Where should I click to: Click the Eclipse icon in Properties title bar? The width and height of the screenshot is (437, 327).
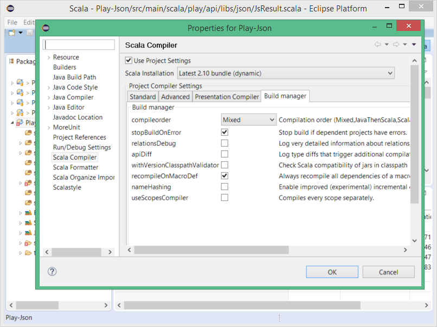(x=46, y=28)
